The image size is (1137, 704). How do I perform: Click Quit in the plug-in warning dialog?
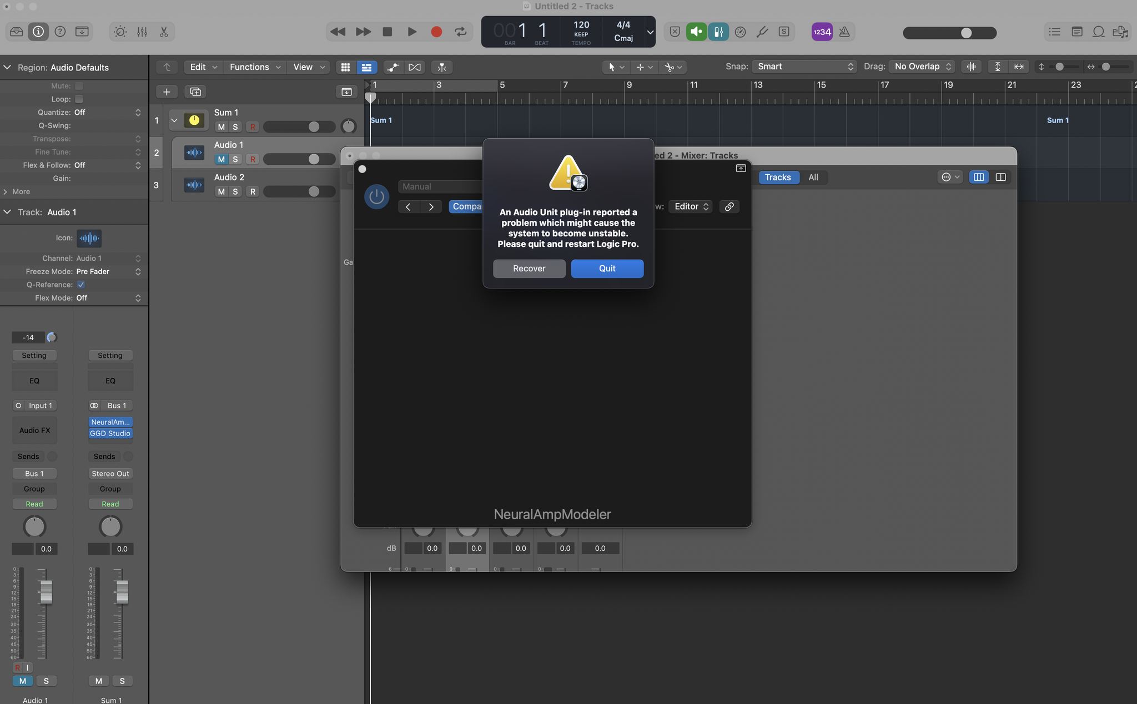[607, 269]
